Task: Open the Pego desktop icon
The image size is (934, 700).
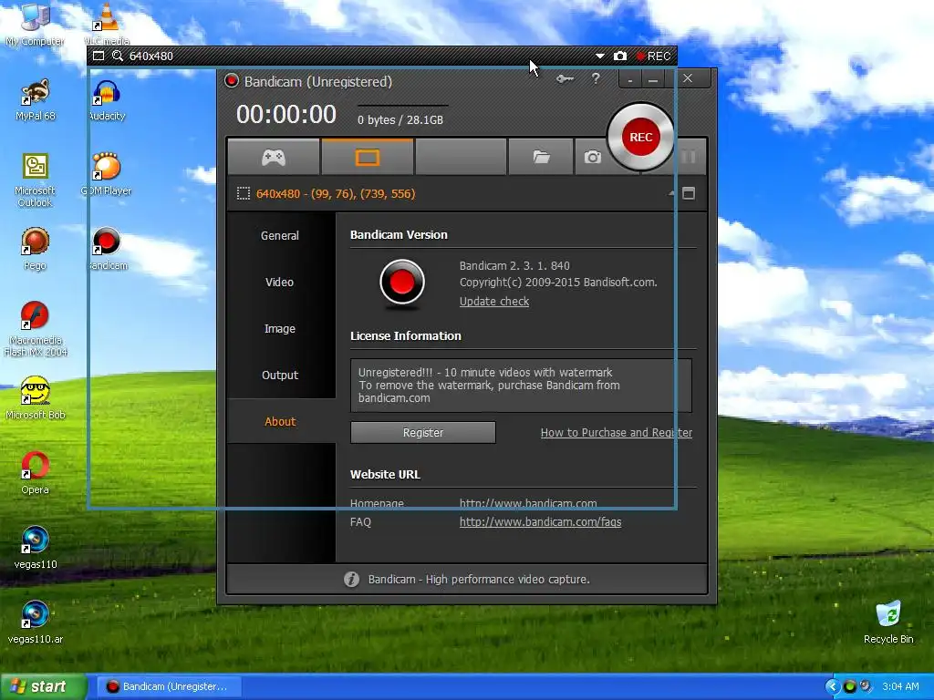Action: pyautogui.click(x=35, y=249)
